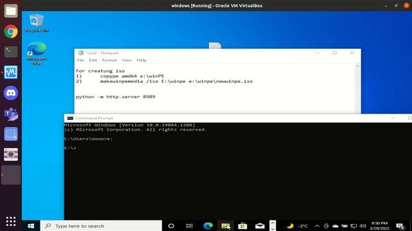
Task: Open network status tray icon
Action: click(353, 226)
